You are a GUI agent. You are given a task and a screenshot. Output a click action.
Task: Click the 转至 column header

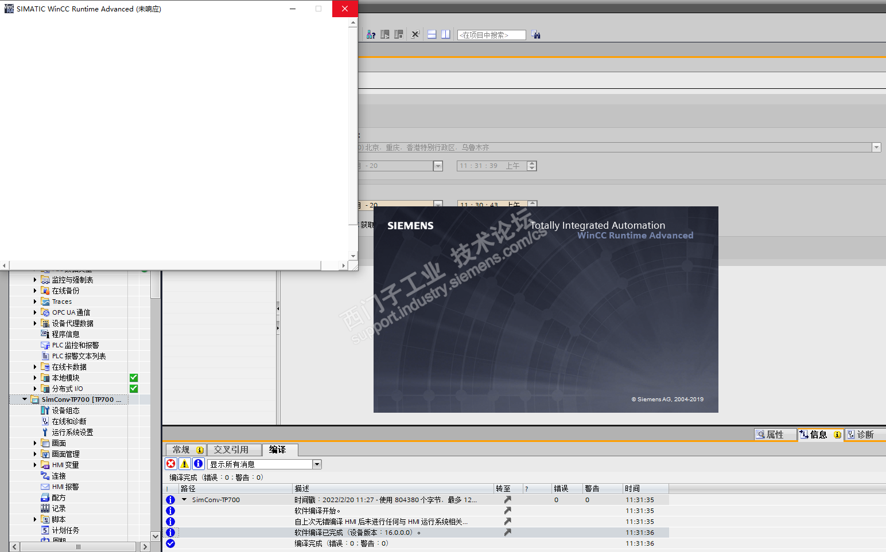508,488
